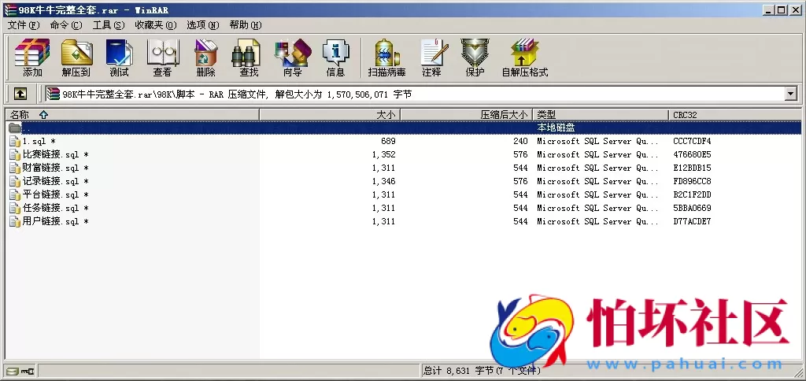Screen dimensions: 806x381
Task: Click the 1.sql file icon
Action: click(14, 142)
